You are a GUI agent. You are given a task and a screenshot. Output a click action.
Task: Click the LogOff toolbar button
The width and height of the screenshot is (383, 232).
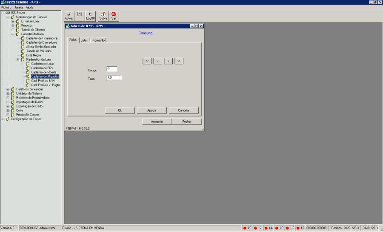point(90,16)
